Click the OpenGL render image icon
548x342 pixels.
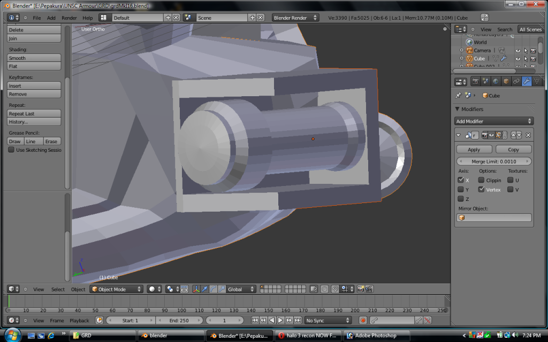click(361, 289)
